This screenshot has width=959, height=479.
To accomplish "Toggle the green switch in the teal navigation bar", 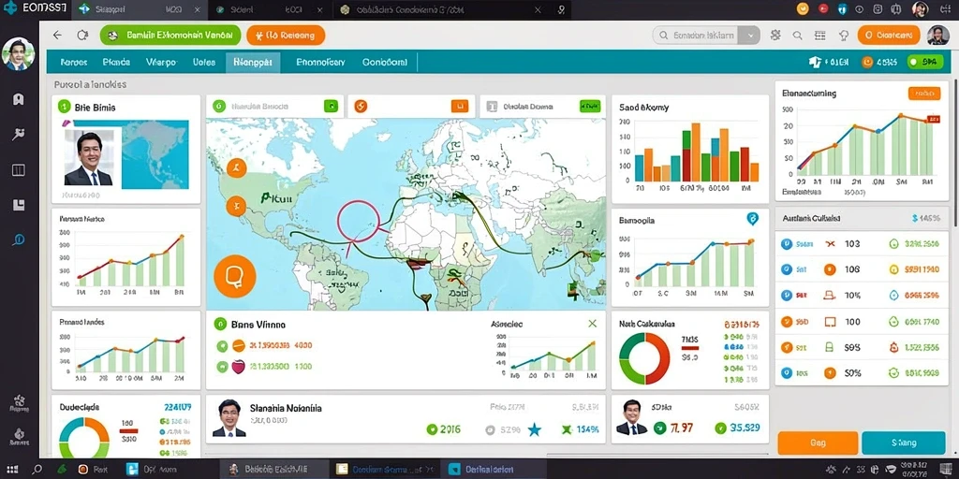I will 925,62.
